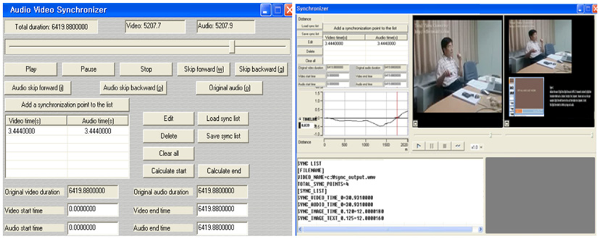Click the smaller right video preview in Synchronizer

click(540, 47)
